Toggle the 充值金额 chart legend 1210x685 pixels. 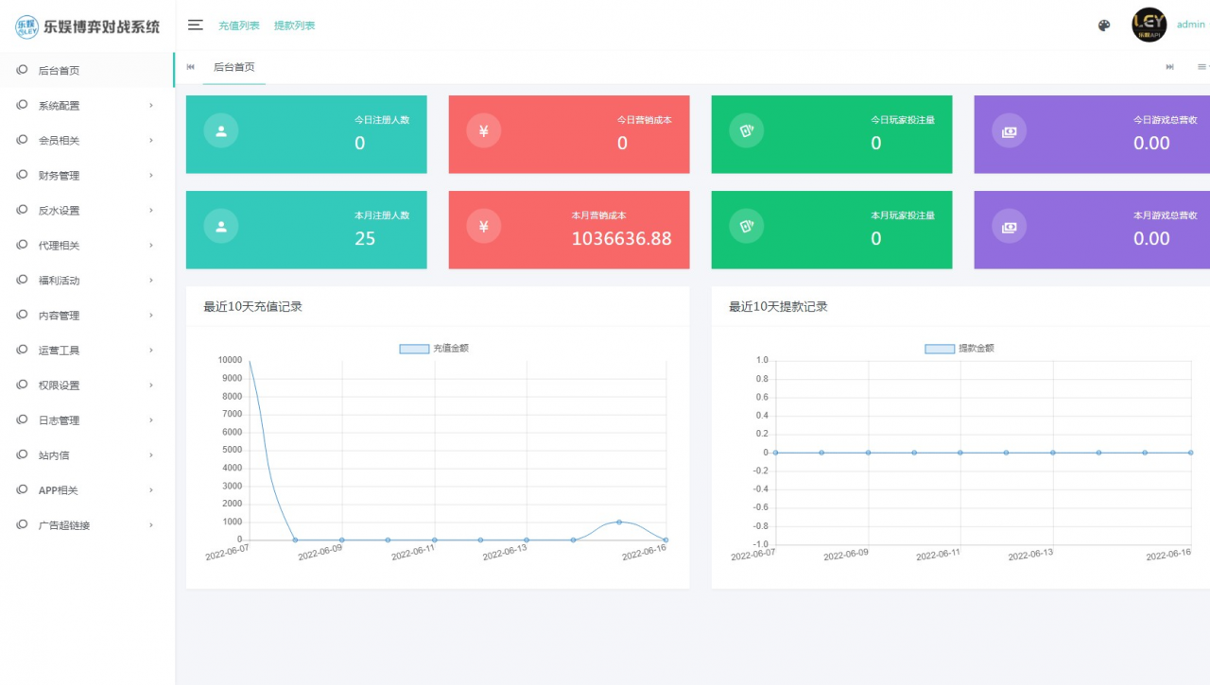point(434,349)
